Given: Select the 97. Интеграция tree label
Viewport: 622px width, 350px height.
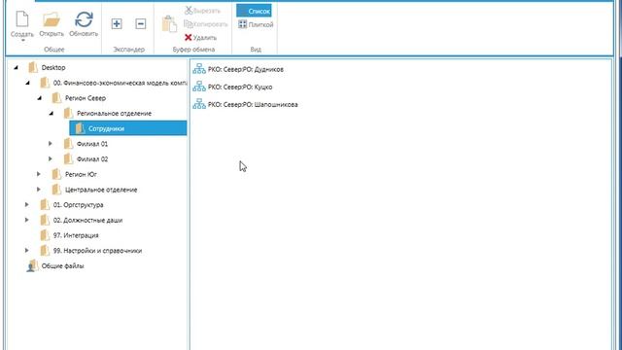Looking at the screenshot, I should click(76, 235).
